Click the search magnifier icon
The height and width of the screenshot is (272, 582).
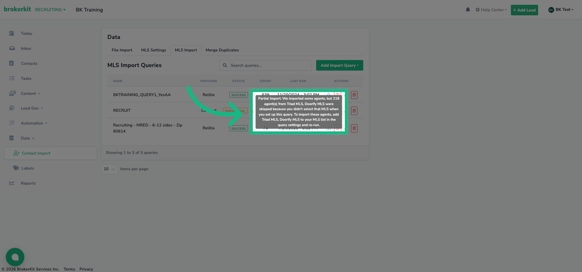[225, 65]
